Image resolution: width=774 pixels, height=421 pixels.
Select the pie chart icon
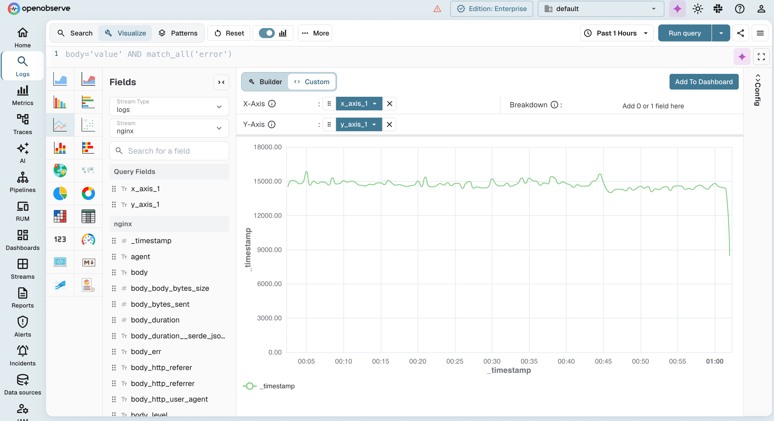tap(60, 194)
